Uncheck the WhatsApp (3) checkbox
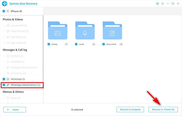This screenshot has width=182, height=116. point(4,79)
